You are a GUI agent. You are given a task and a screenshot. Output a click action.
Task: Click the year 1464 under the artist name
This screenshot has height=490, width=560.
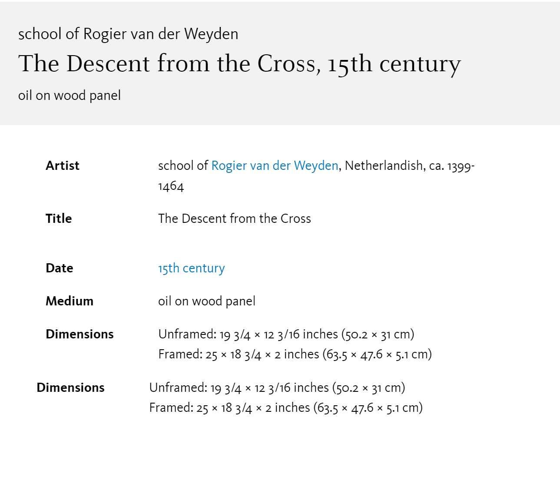point(171,186)
